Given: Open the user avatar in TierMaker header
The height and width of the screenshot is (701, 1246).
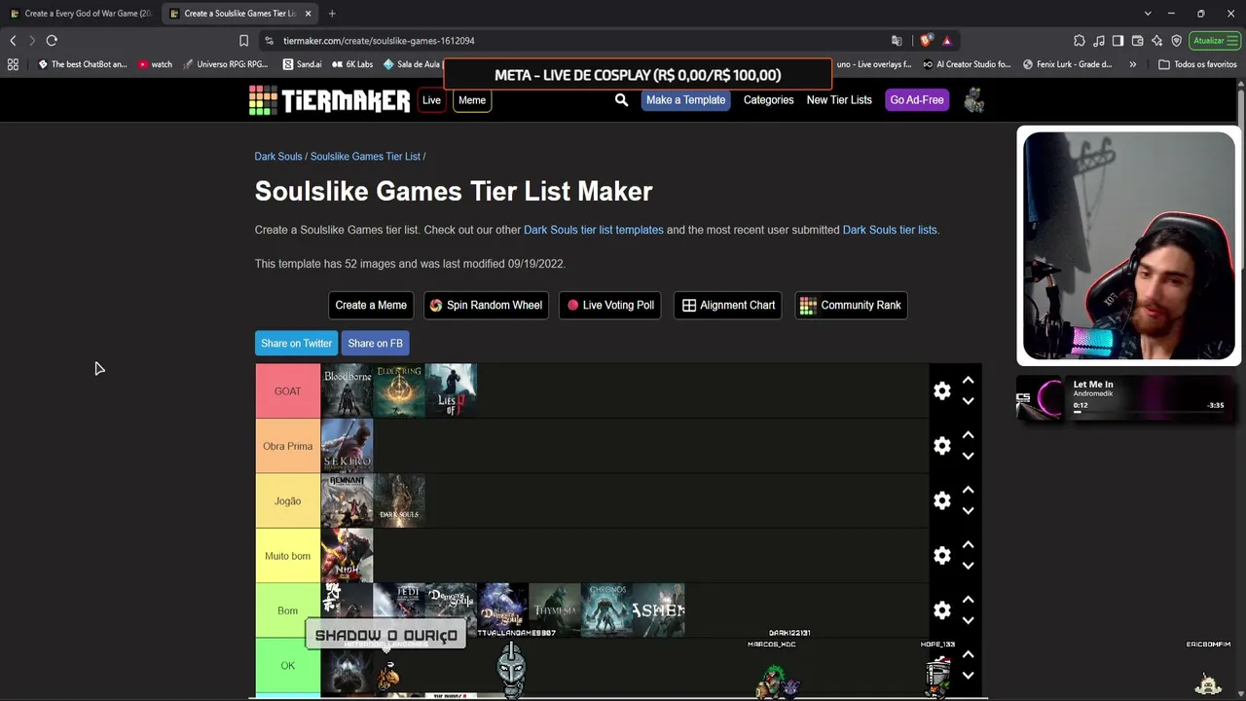Looking at the screenshot, I should pyautogui.click(x=973, y=99).
